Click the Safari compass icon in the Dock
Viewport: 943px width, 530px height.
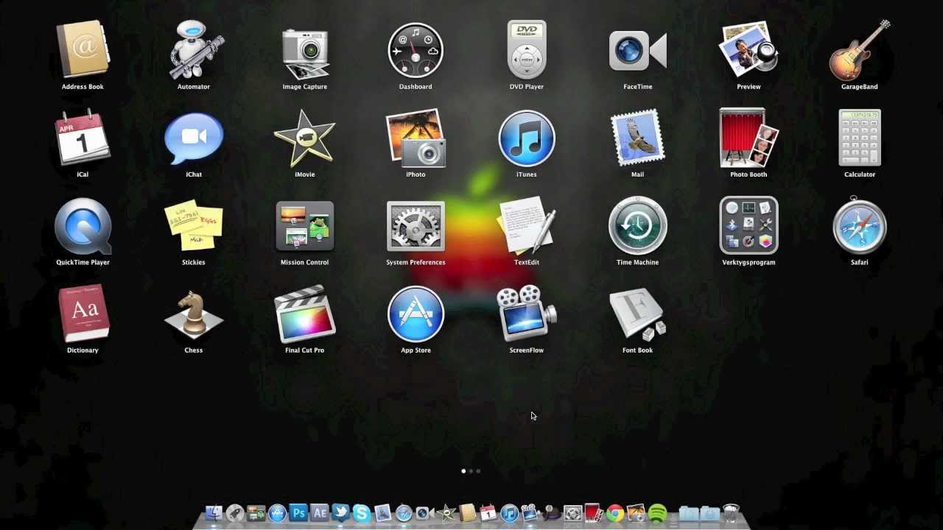[404, 513]
